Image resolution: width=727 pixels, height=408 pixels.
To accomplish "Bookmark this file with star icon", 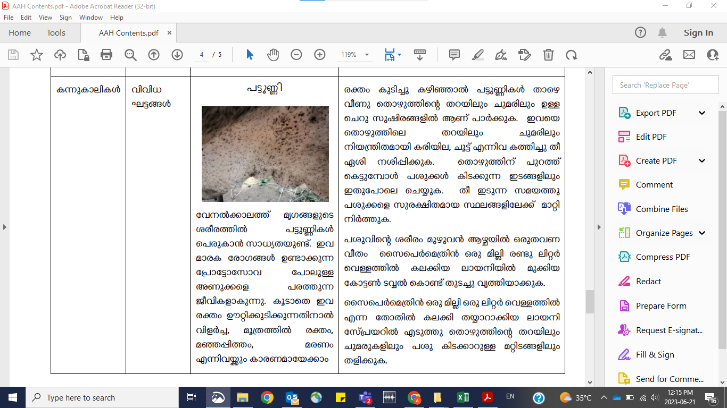I will click(37, 55).
